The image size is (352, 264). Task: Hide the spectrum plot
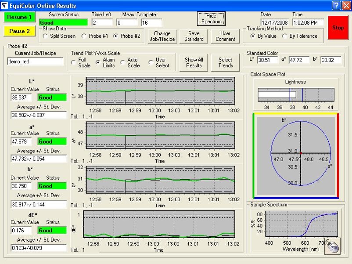click(x=211, y=19)
